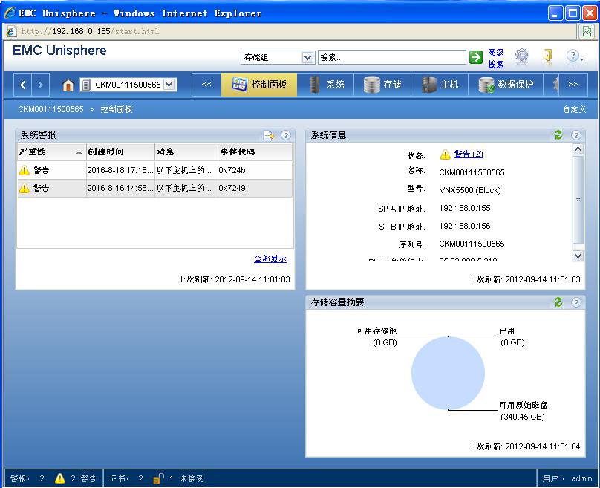Viewport: 600px width, 488px height.
Task: Navigate forward with the right arrow
Action: (40, 85)
